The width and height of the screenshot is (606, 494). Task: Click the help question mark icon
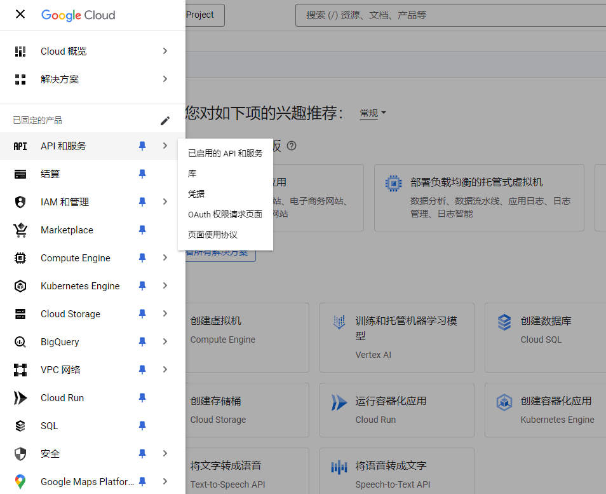292,146
